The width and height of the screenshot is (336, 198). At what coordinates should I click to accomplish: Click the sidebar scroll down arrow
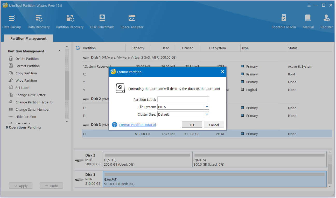pos(67,121)
